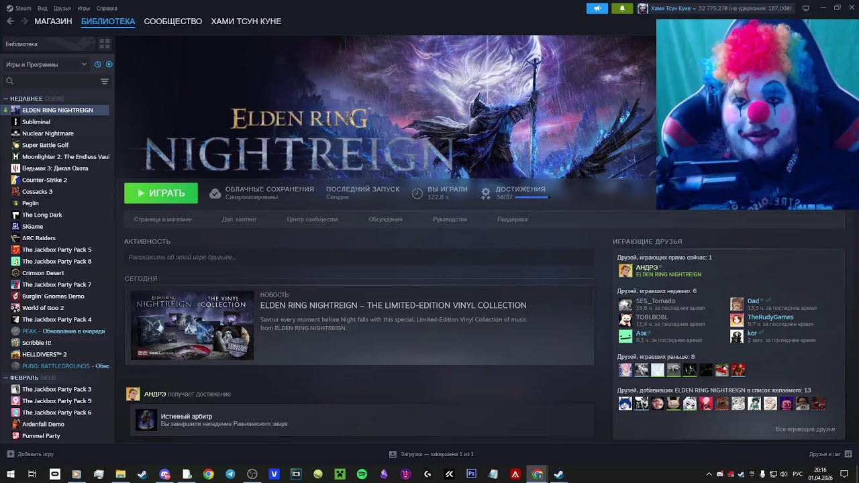This screenshot has width=859, height=483.
Task: Switch to Big Picture mode monitor icon
Action: click(805, 9)
